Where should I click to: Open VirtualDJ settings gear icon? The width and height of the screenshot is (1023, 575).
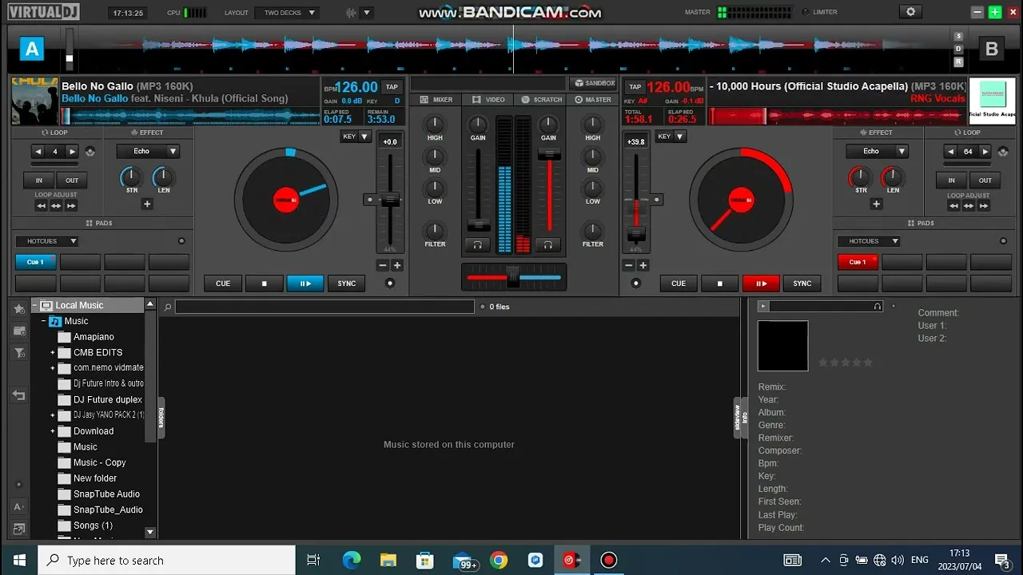910,12
